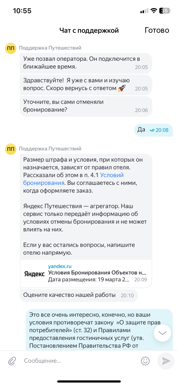Open the emoji smiley picker

pyautogui.click(x=145, y=361)
